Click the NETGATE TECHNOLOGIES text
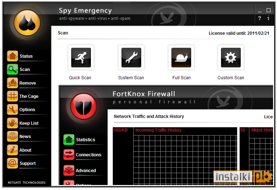Screen dimensions: 277x190 pyautogui.click(x=27, y=182)
